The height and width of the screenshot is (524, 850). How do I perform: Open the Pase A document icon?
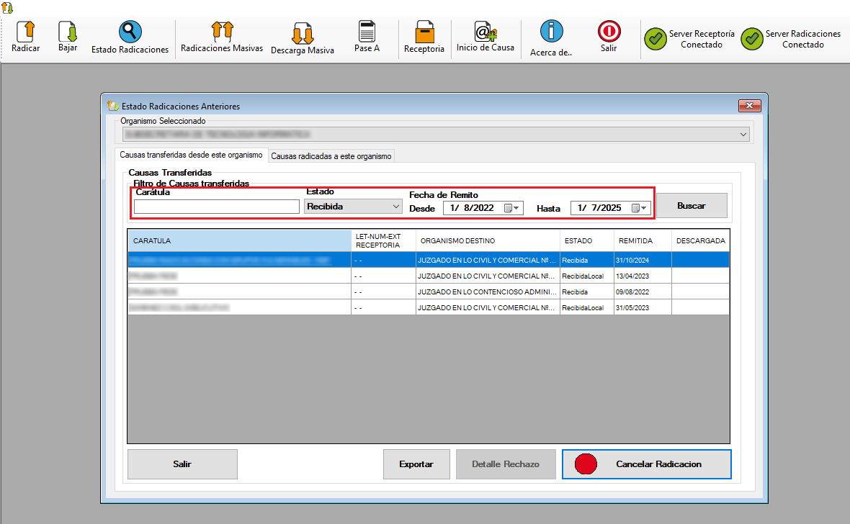pos(367,32)
